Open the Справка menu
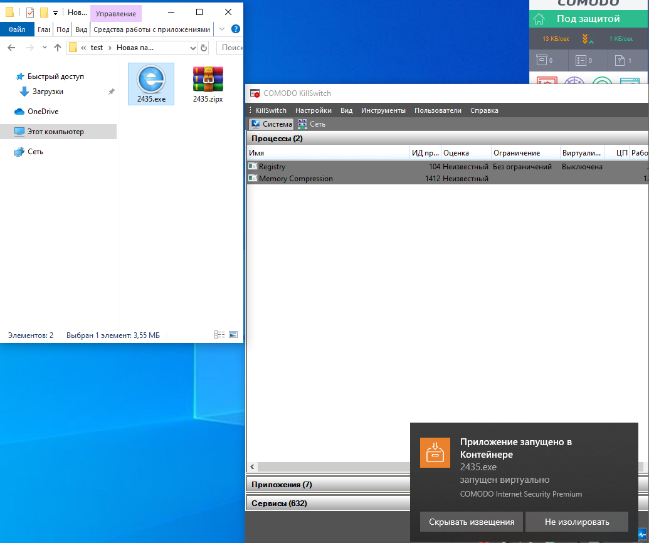649x543 pixels. pyautogui.click(x=484, y=110)
